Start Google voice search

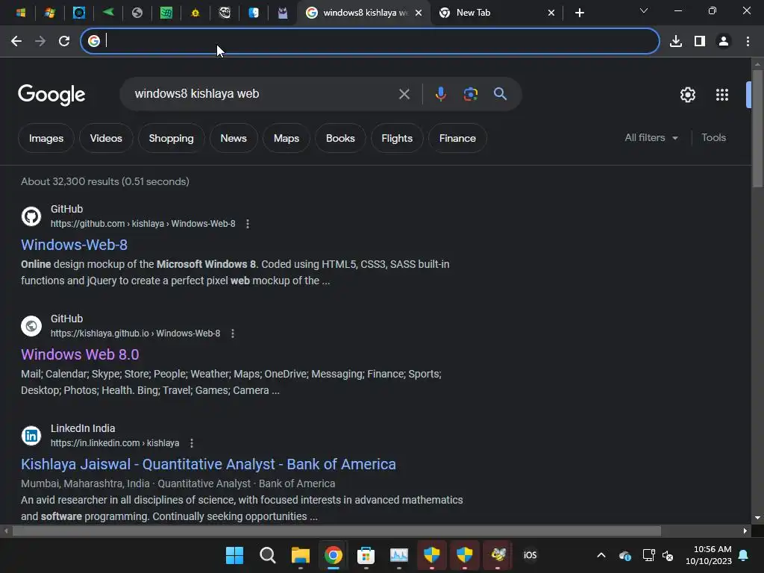click(440, 94)
